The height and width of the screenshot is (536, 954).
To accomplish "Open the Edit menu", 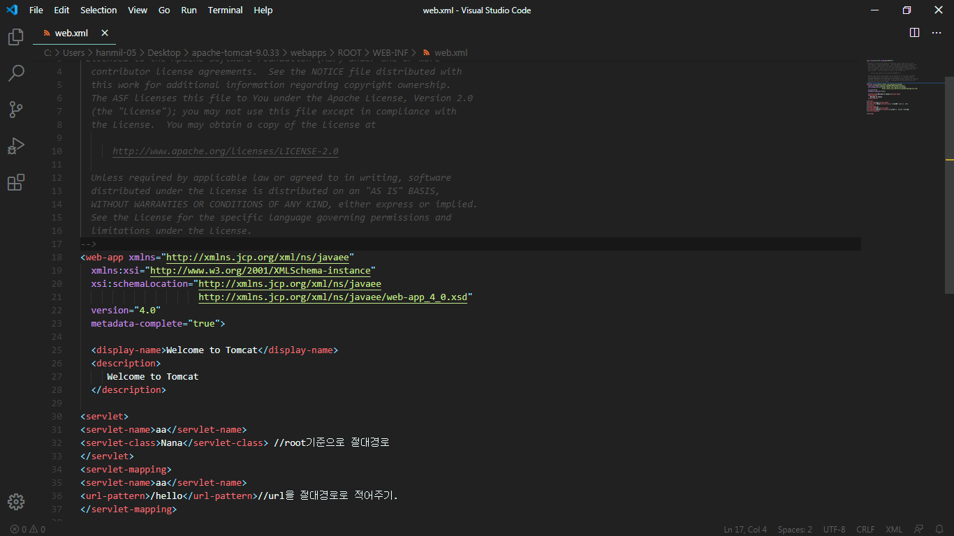I will pos(61,10).
